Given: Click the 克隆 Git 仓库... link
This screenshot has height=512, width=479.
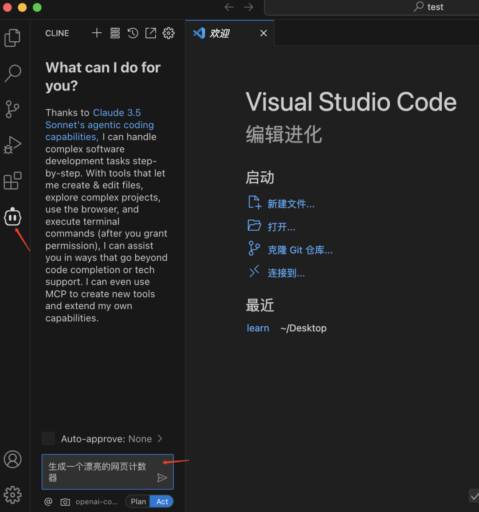Looking at the screenshot, I should click(x=300, y=250).
